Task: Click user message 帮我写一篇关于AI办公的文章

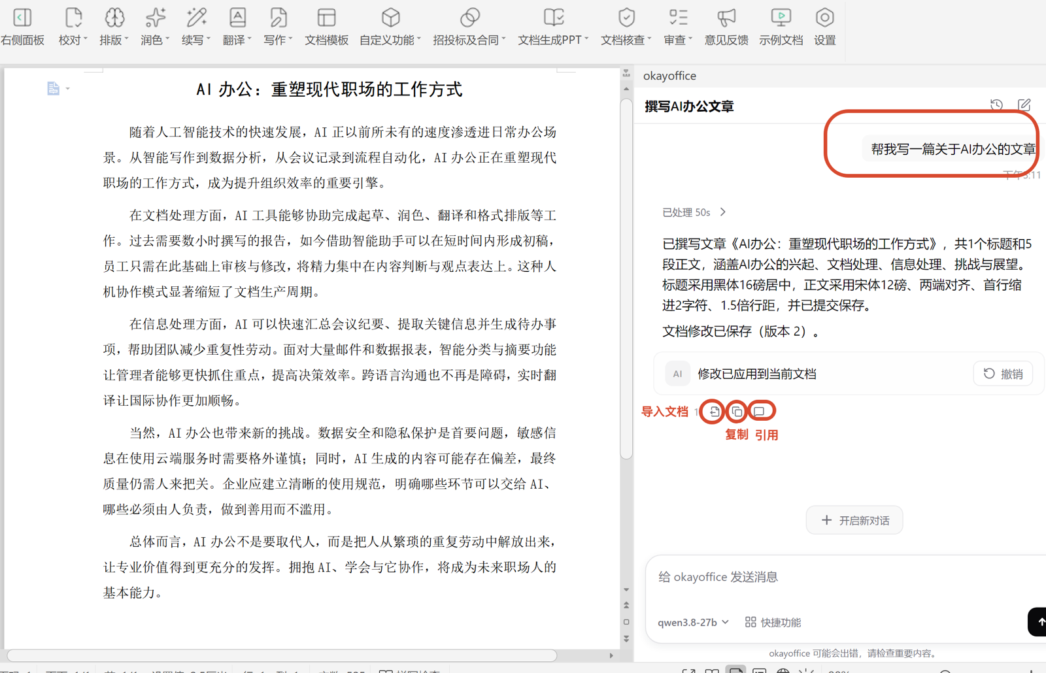Action: pyautogui.click(x=953, y=149)
